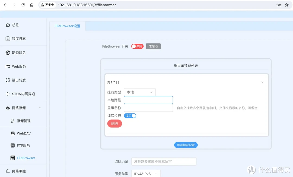Toggle the 读写权限 read-write switch
293x177 pixels.
130,116
